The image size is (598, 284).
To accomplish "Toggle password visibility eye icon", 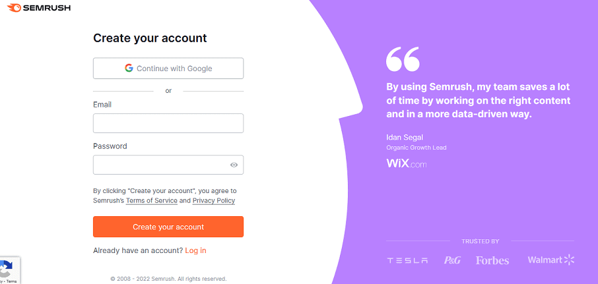I will pyautogui.click(x=234, y=165).
